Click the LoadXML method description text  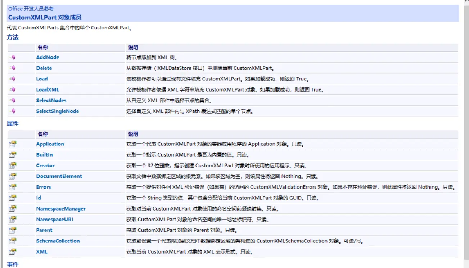pyautogui.click(x=226, y=90)
